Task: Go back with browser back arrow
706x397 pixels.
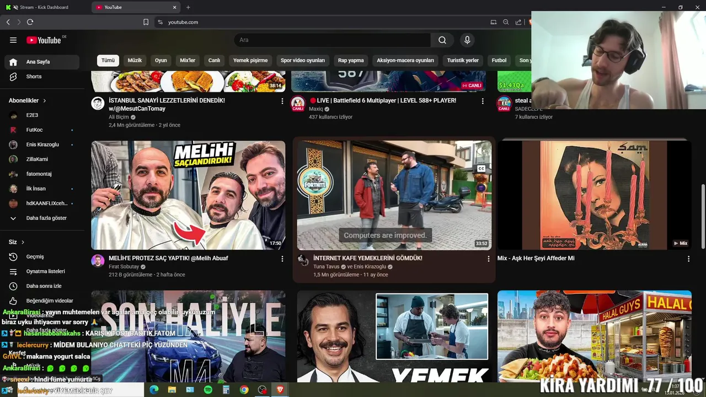Action: point(8,22)
